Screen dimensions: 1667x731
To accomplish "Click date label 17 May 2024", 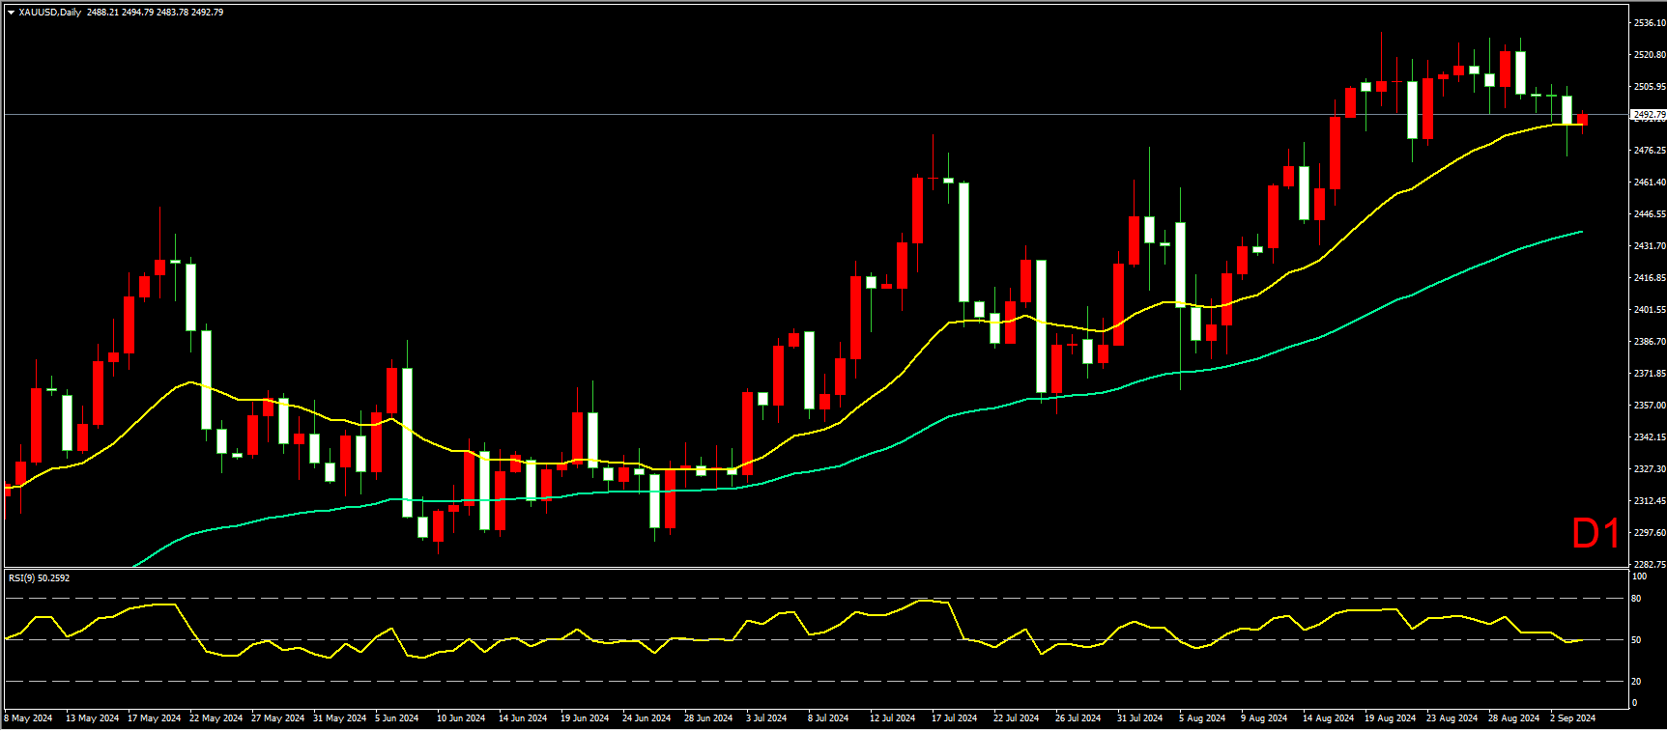I will click(155, 718).
